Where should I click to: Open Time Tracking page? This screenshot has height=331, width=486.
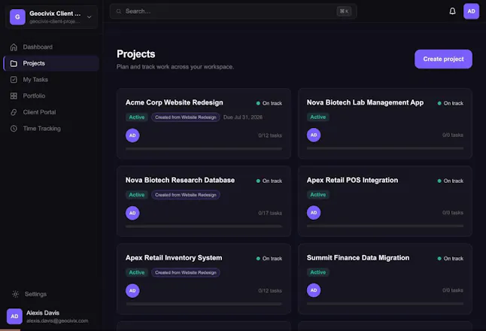coord(51,129)
